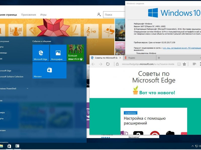
Task: Open the Магазин tile in Start menu
Action: click(49, 70)
